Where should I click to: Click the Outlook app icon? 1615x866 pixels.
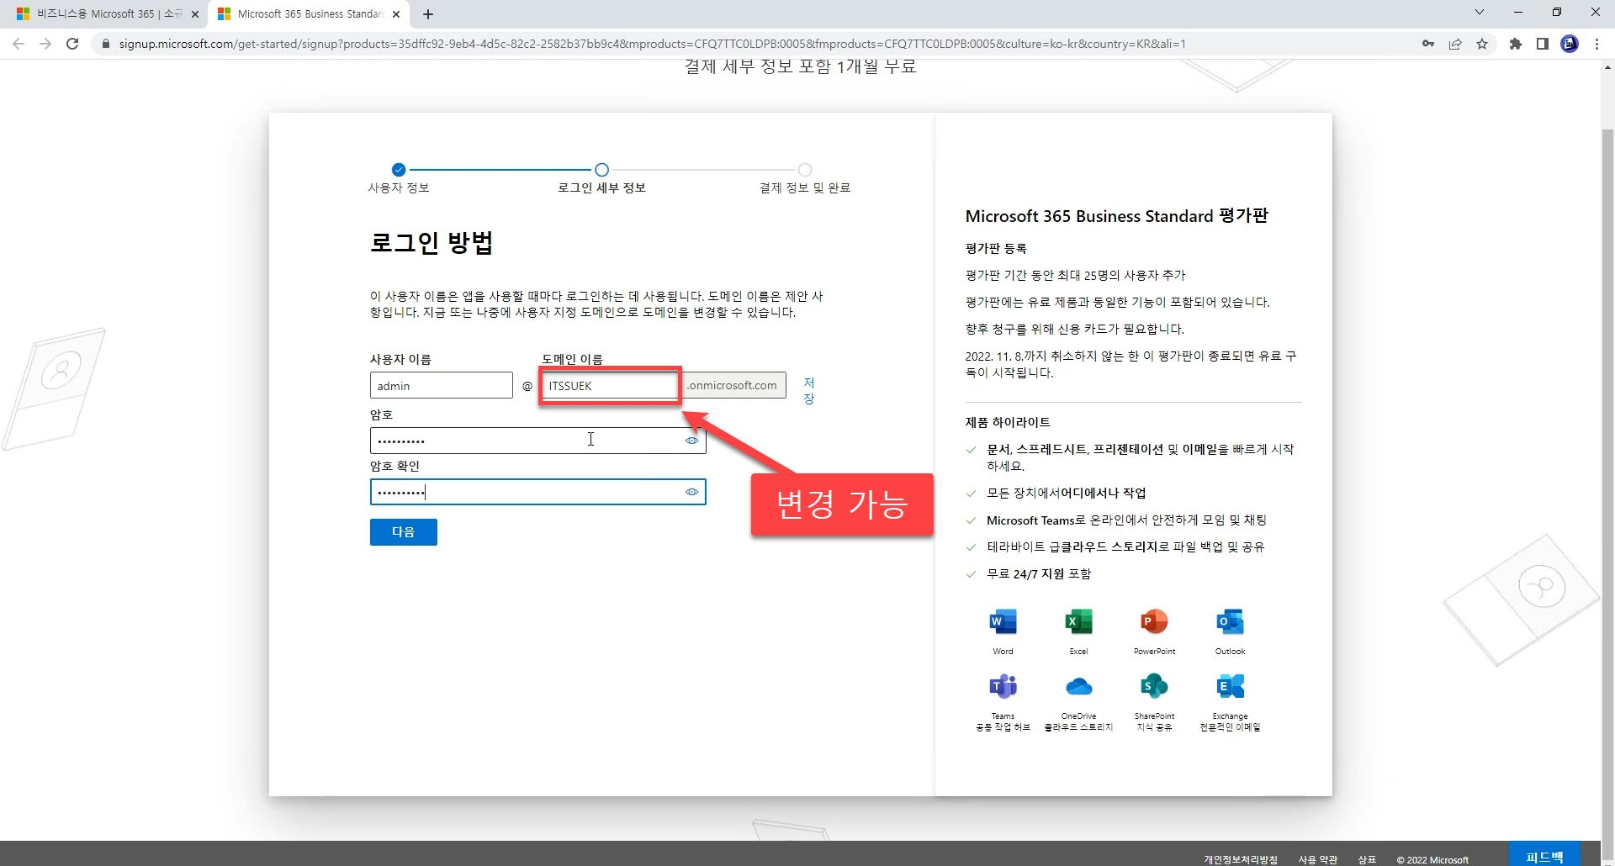(x=1230, y=621)
